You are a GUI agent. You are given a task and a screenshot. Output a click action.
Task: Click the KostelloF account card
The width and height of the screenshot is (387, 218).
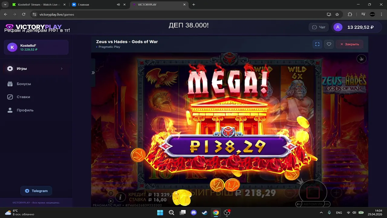coord(36,47)
